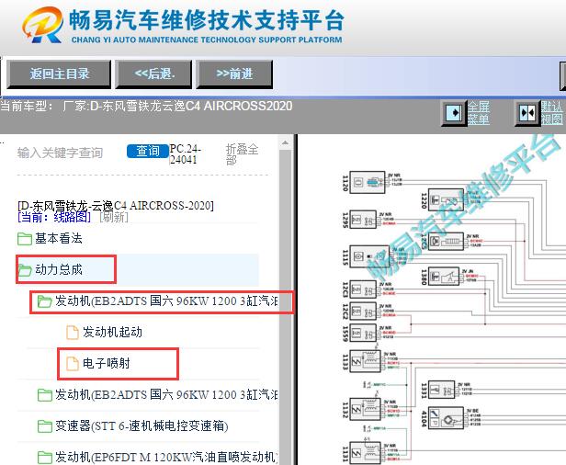Image resolution: width=566 pixels, height=465 pixels.
Task: Click the full-screen menu arrow icon
Action: click(x=455, y=113)
